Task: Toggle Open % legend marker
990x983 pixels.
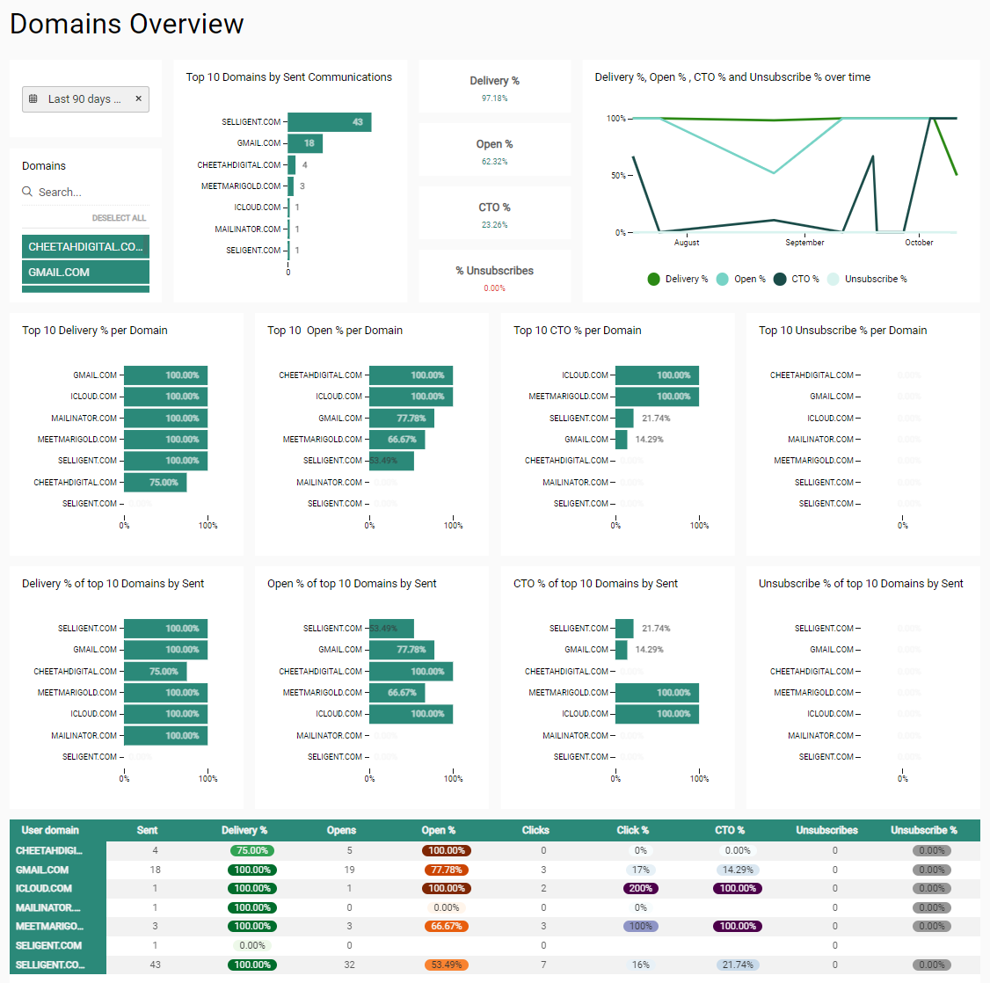Action: pos(722,280)
